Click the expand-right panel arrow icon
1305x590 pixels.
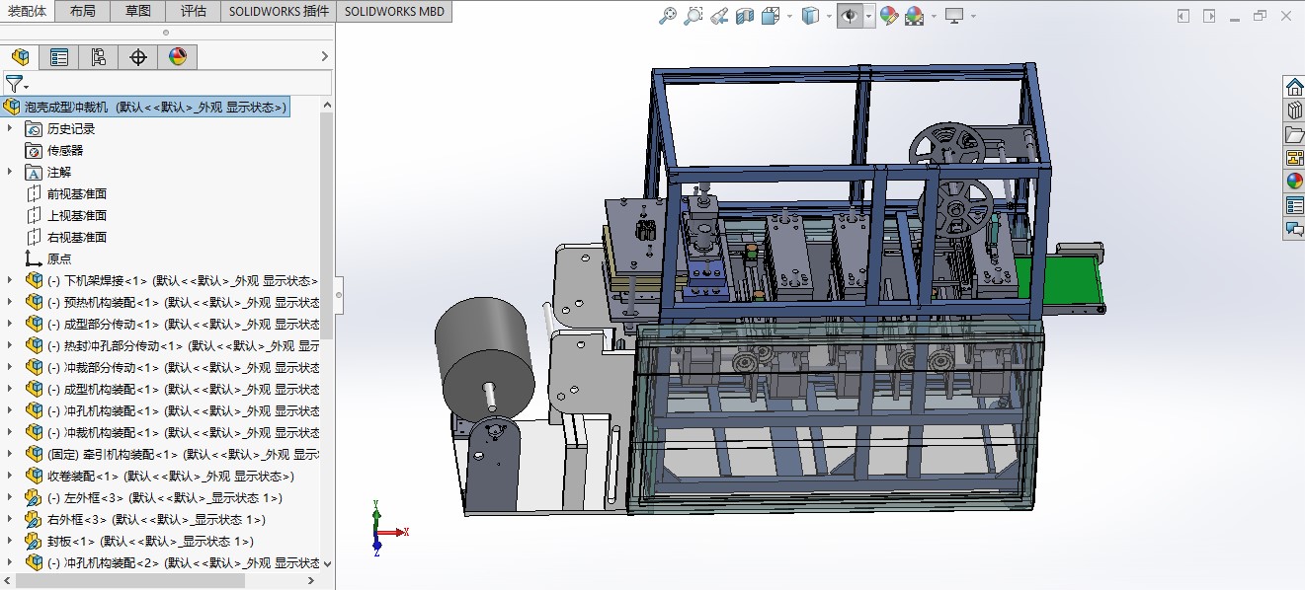(1208, 16)
